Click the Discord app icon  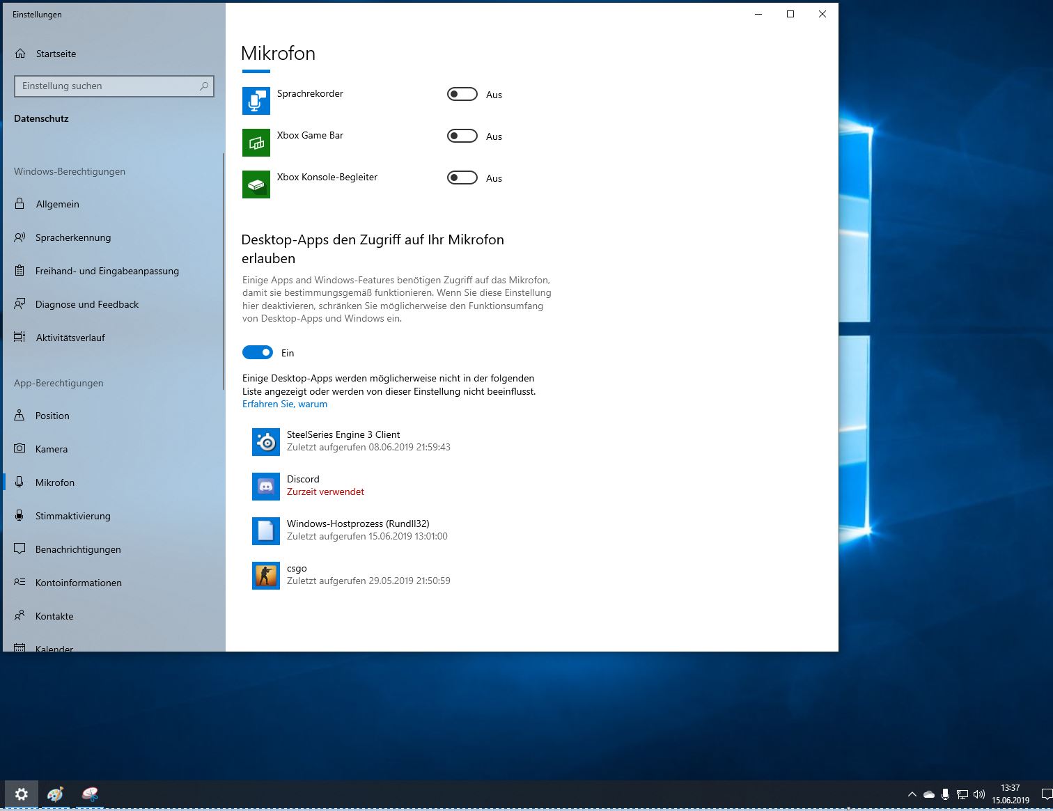(266, 487)
